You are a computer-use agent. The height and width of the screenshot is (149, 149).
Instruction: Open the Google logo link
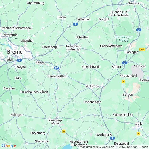click(9, 146)
